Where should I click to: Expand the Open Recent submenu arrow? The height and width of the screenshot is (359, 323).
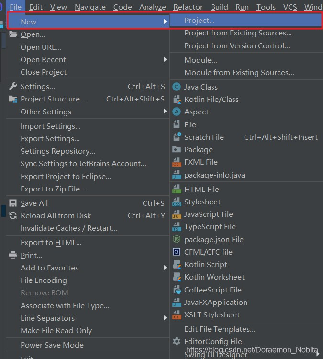click(x=165, y=59)
